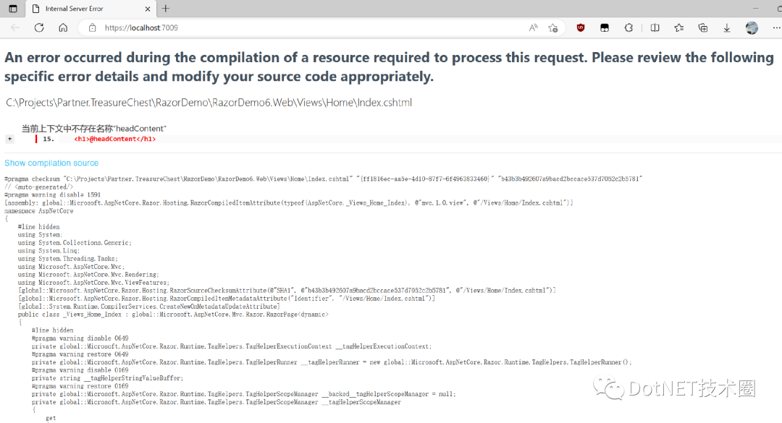Click the '#pragma warning disable 1591' line
The image size is (782, 423).
(52, 195)
